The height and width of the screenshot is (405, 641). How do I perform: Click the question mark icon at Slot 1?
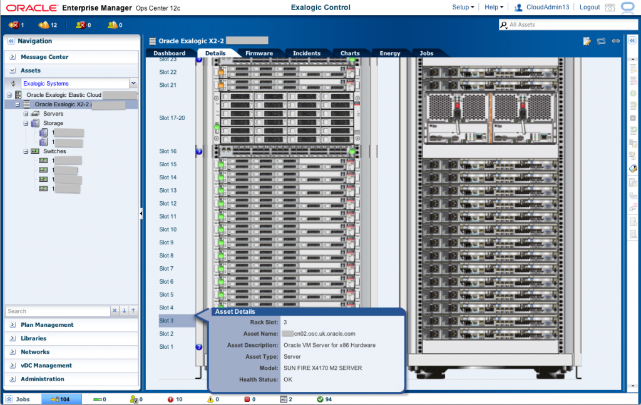198,347
